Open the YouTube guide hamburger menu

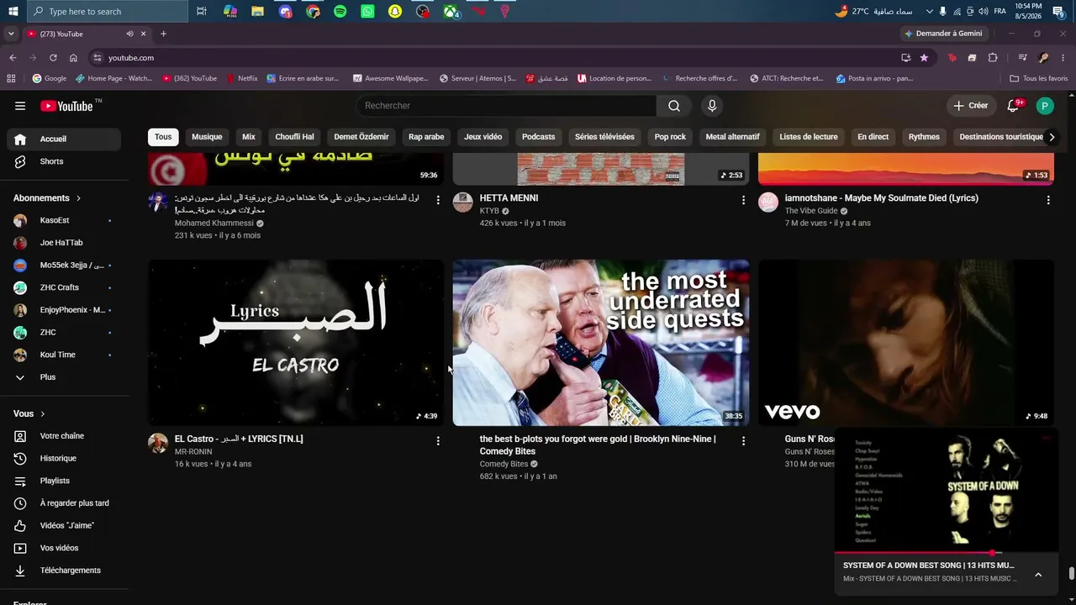(x=20, y=106)
